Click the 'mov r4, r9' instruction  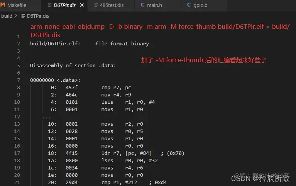116,95
